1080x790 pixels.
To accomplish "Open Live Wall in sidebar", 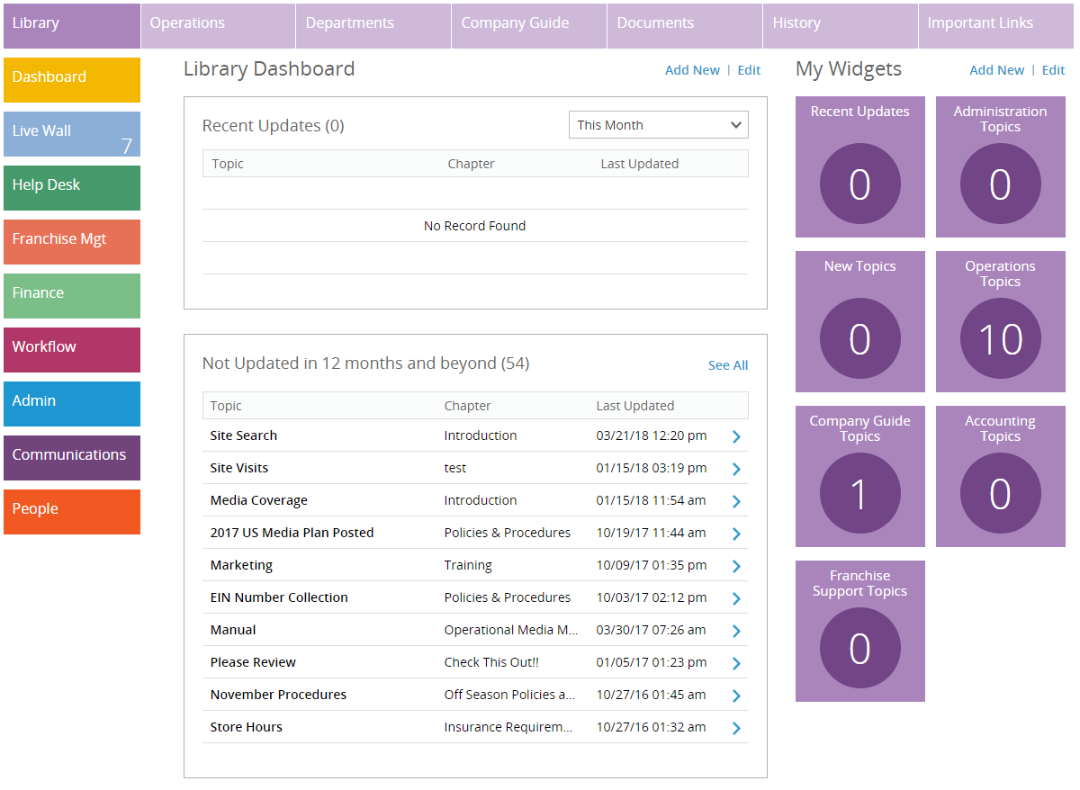I will coord(72,134).
